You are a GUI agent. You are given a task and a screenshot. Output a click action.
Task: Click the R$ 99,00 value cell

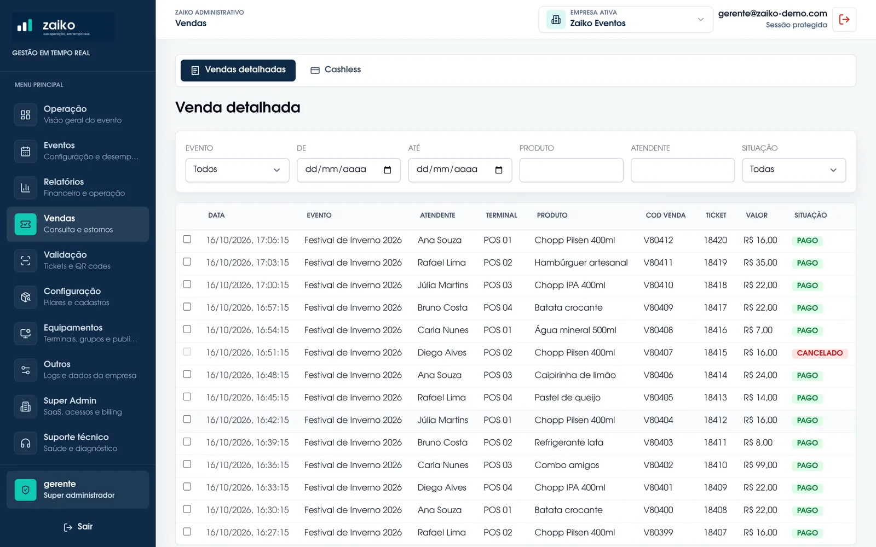(760, 465)
